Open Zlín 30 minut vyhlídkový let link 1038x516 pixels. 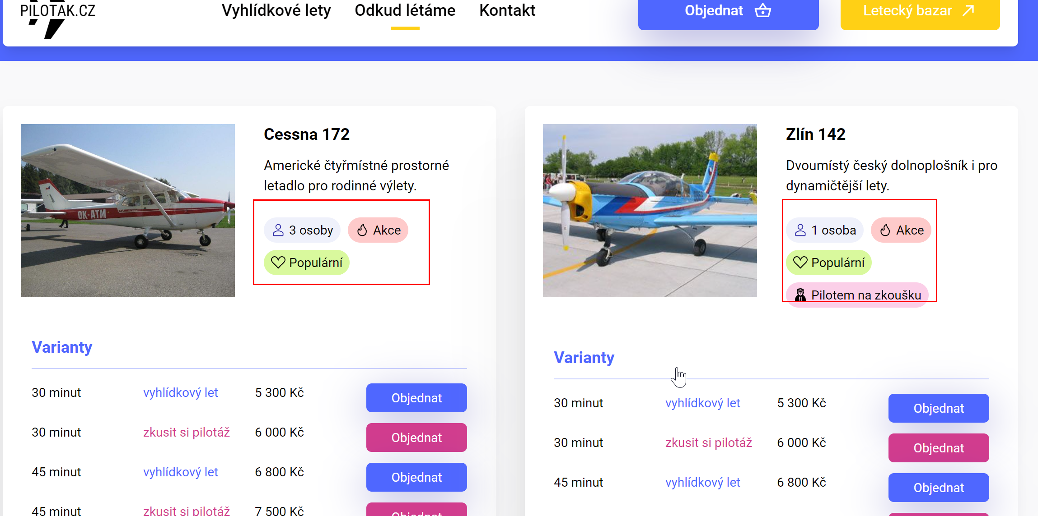pyautogui.click(x=703, y=403)
